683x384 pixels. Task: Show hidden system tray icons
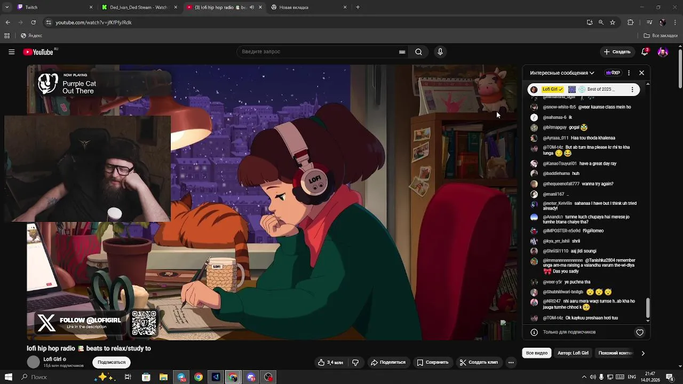click(584, 377)
